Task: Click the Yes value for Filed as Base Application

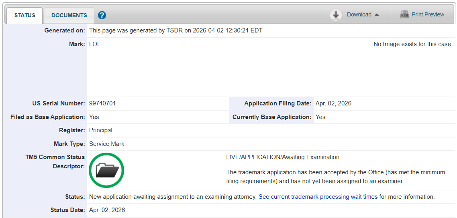Action: pyautogui.click(x=94, y=117)
